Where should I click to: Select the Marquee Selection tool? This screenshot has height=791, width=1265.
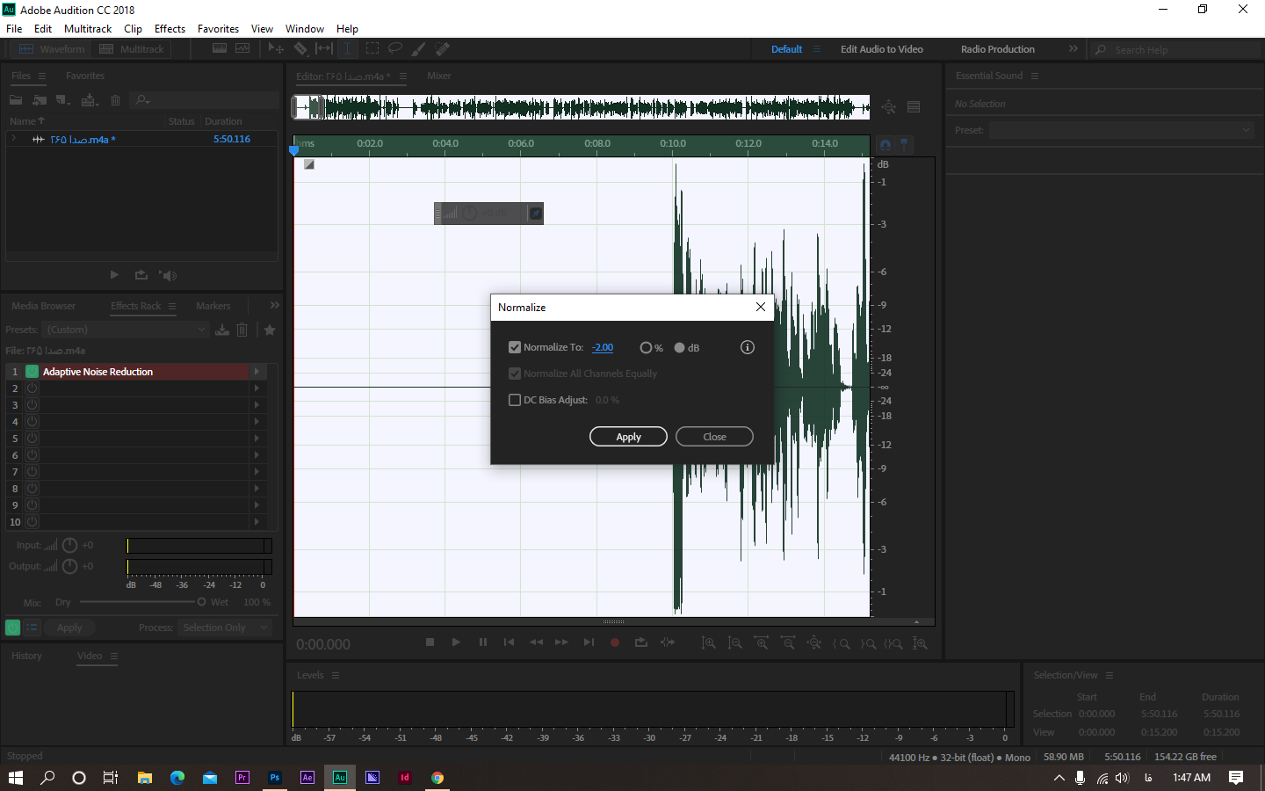pyautogui.click(x=372, y=49)
